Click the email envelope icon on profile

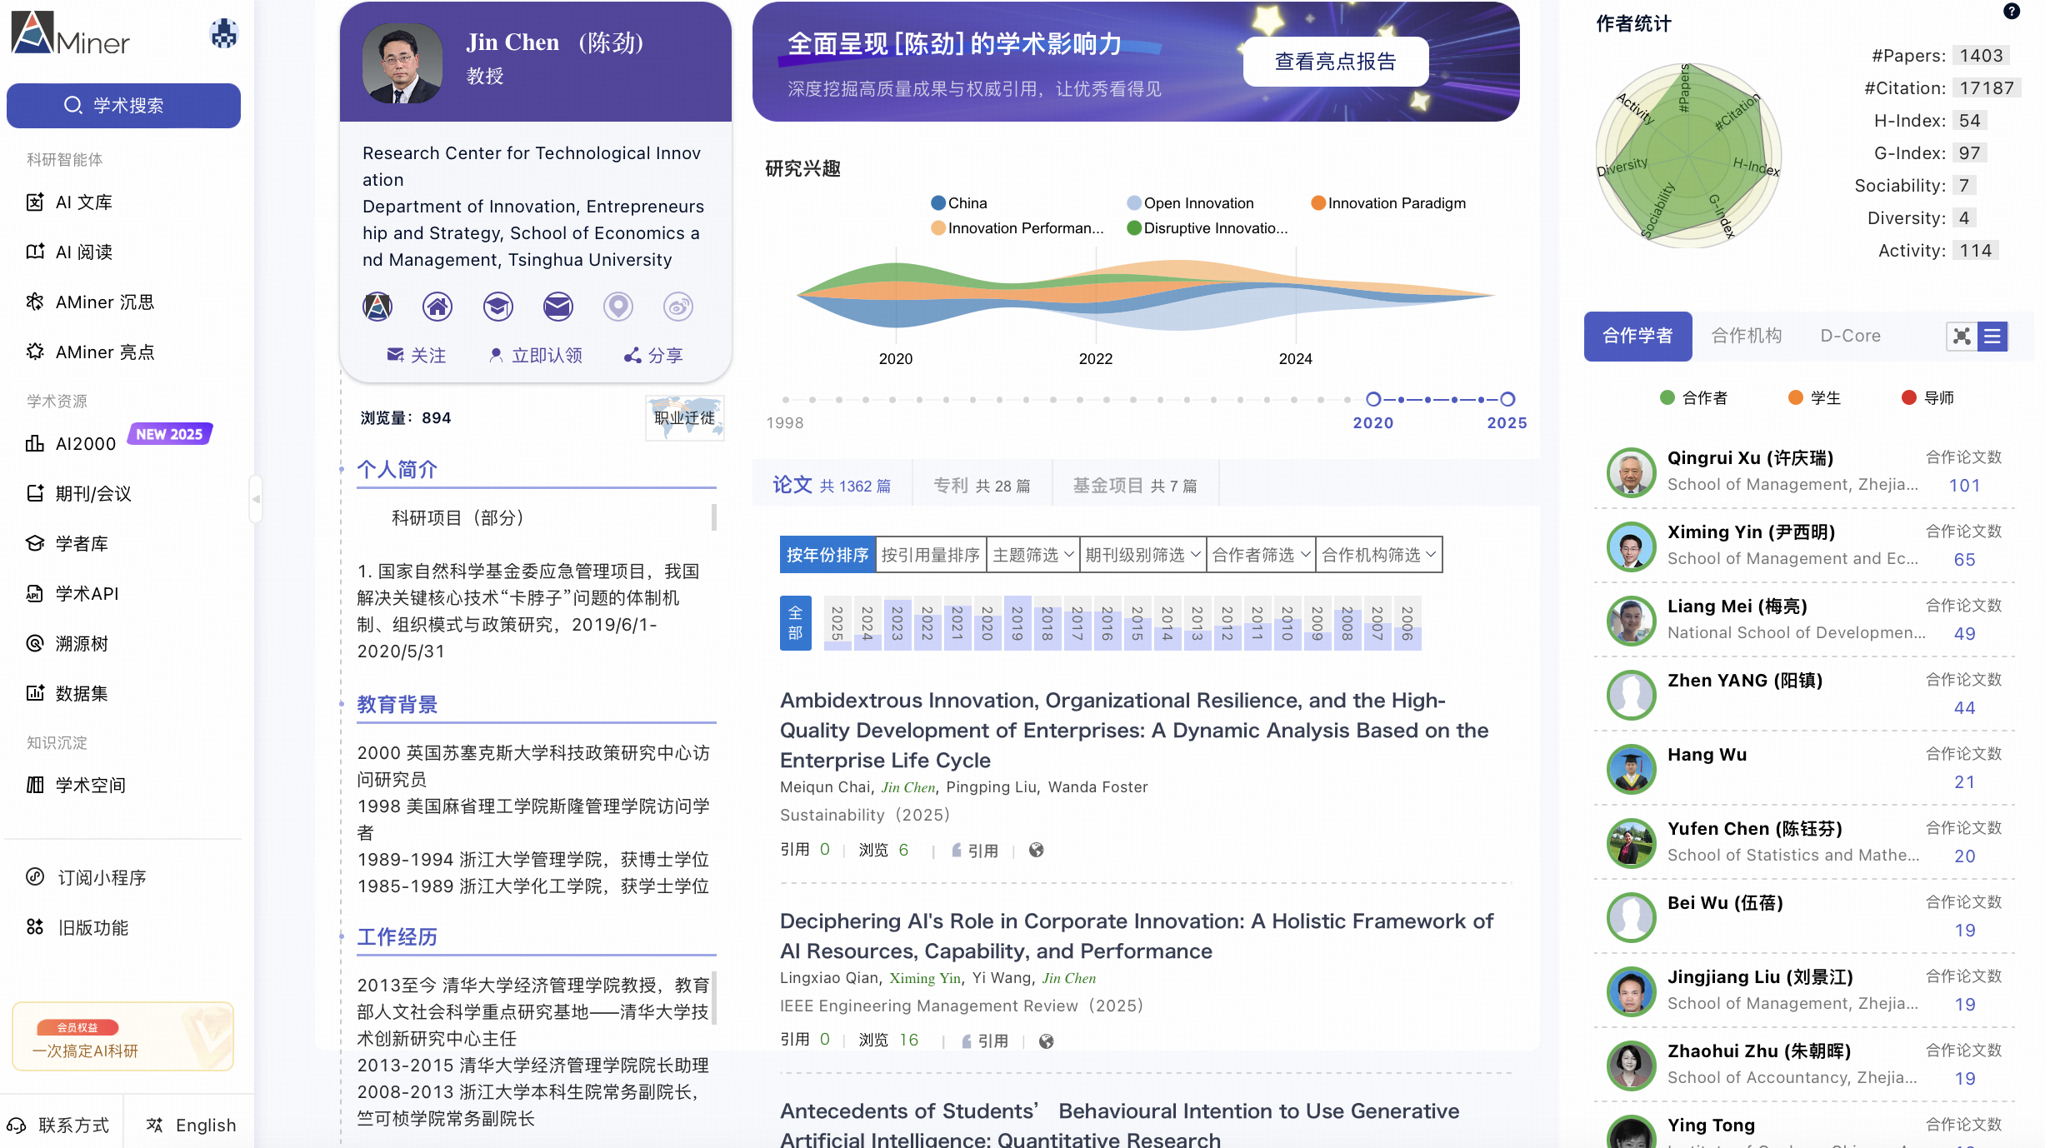[x=557, y=307]
